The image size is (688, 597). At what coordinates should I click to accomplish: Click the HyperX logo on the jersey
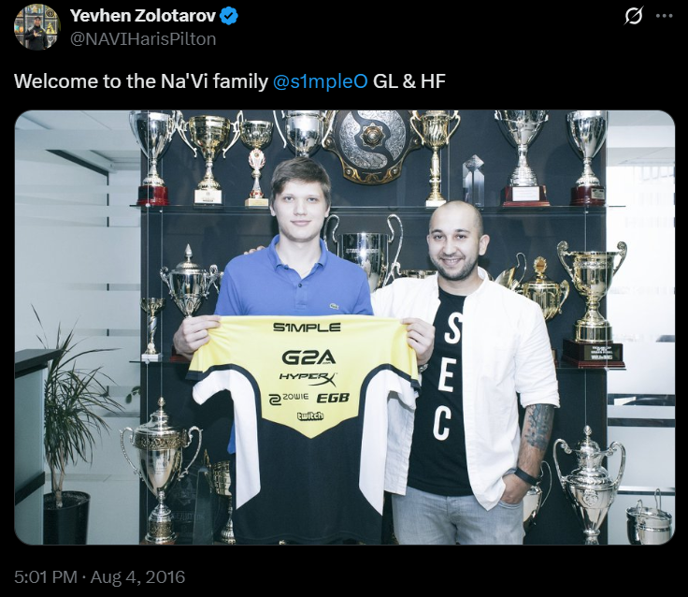tap(308, 379)
